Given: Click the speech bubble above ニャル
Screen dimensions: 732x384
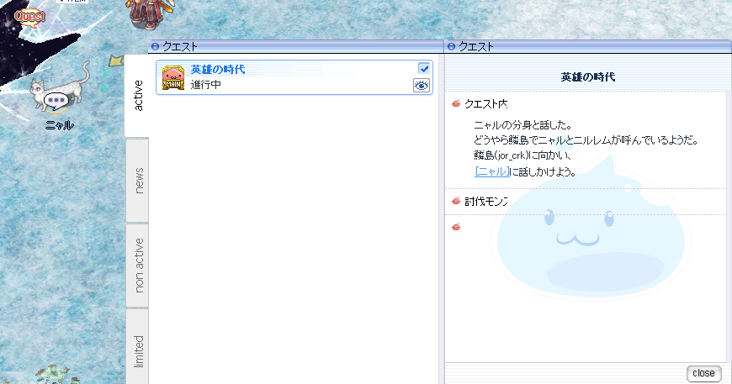Looking at the screenshot, I should [56, 101].
